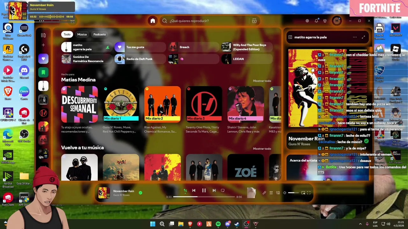Screen dimensions: 408x229
Task: Open 'Mix diario 3' card
Action: coord(204,110)
